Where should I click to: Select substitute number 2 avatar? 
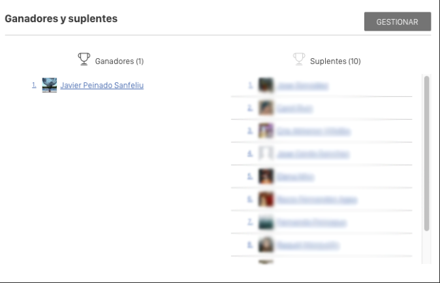[266, 108]
